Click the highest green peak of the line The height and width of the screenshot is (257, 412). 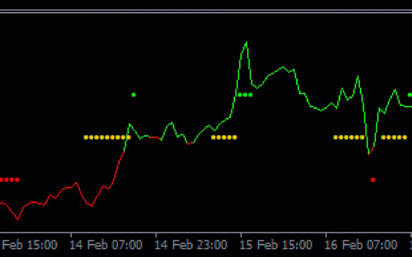point(246,42)
